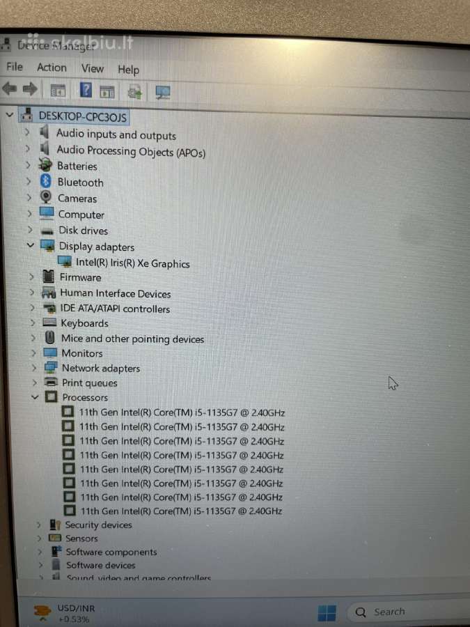Expand the Network adapters node chevron
470x627 pixels.
[x=34, y=367]
